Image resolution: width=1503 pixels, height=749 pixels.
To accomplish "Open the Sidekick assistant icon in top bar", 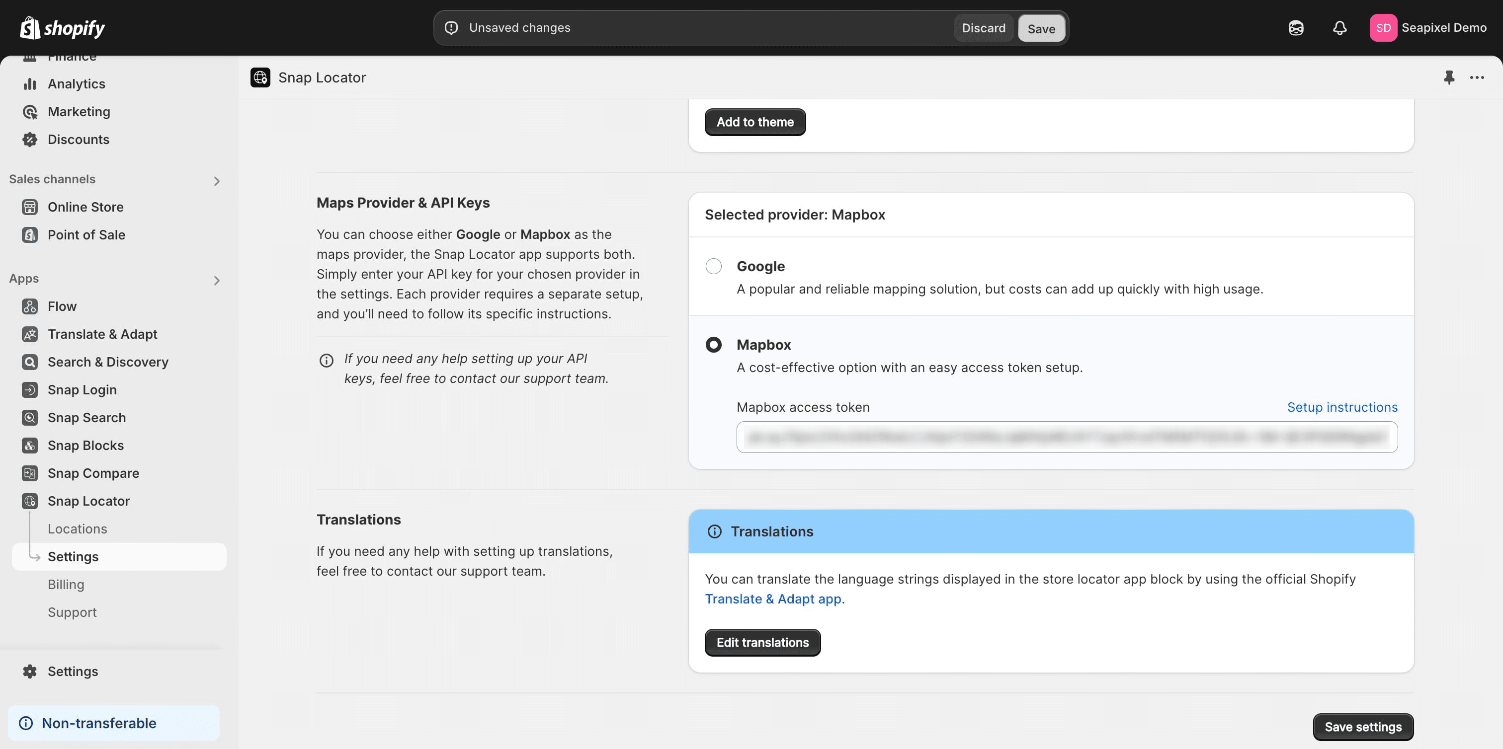I will click(x=1296, y=28).
